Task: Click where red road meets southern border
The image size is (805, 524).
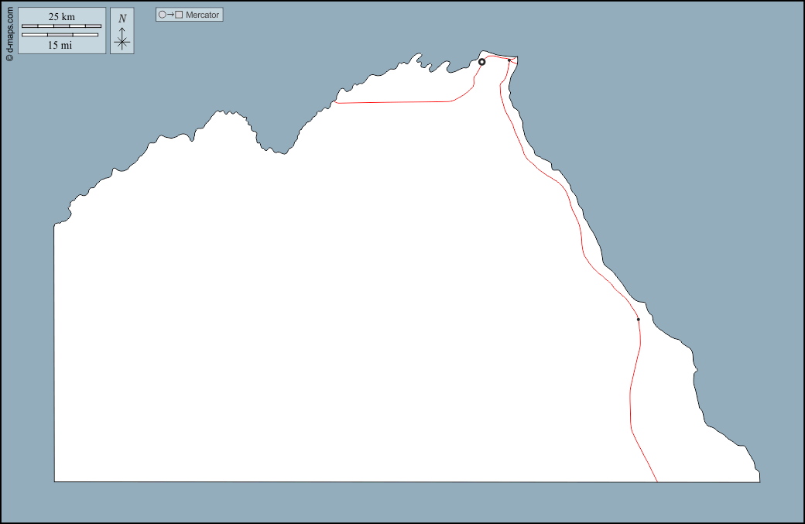Action: 657,481
